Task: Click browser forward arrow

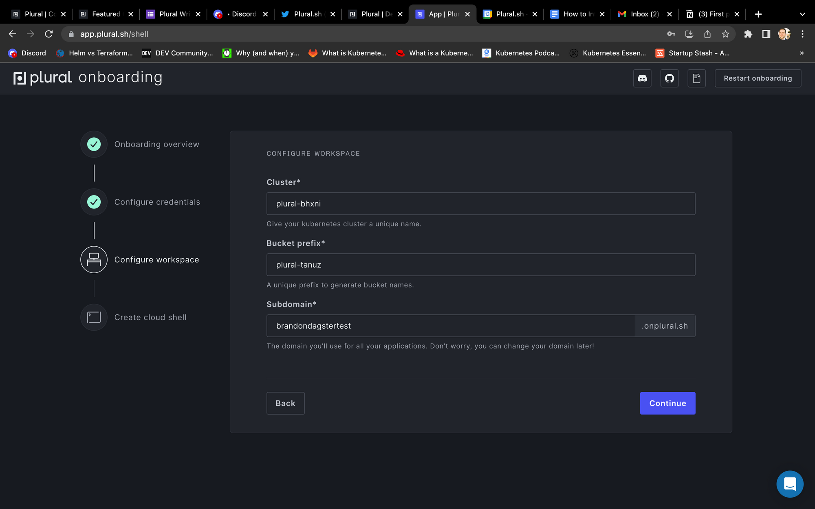Action: (31, 34)
